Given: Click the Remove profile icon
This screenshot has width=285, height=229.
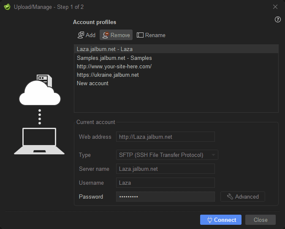Looking at the screenshot, I should point(106,35).
